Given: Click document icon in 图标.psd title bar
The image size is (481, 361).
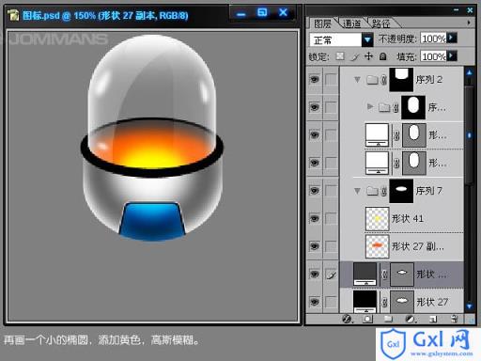Looking at the screenshot, I should (x=13, y=14).
